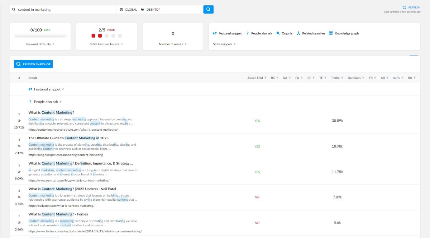Click the Keyword Difficulty progress bar
The height and width of the screenshot is (238, 430).
pos(40,36)
